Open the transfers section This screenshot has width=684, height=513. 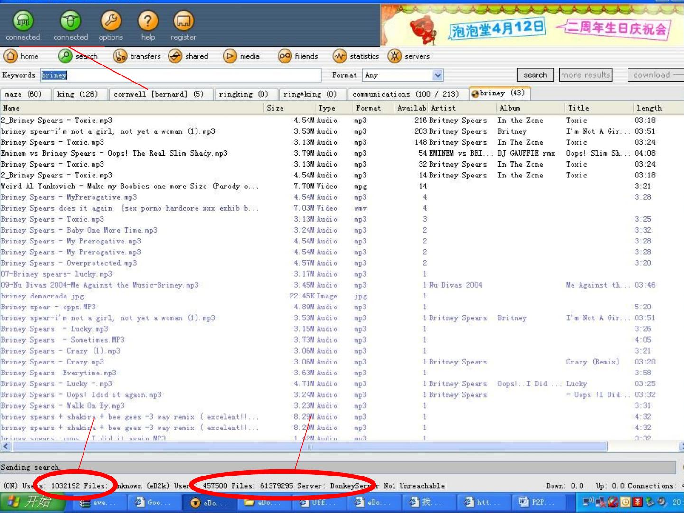tap(137, 56)
